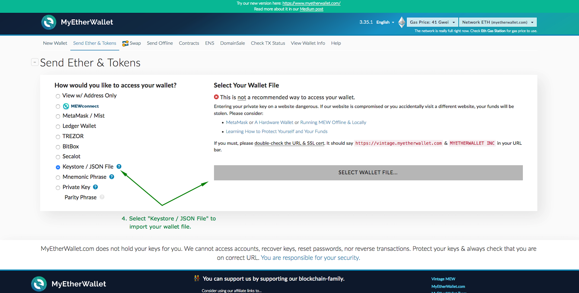Screen dimensions: 579x293
Task: Open the View Wallet Info tab
Action: pyautogui.click(x=308, y=43)
